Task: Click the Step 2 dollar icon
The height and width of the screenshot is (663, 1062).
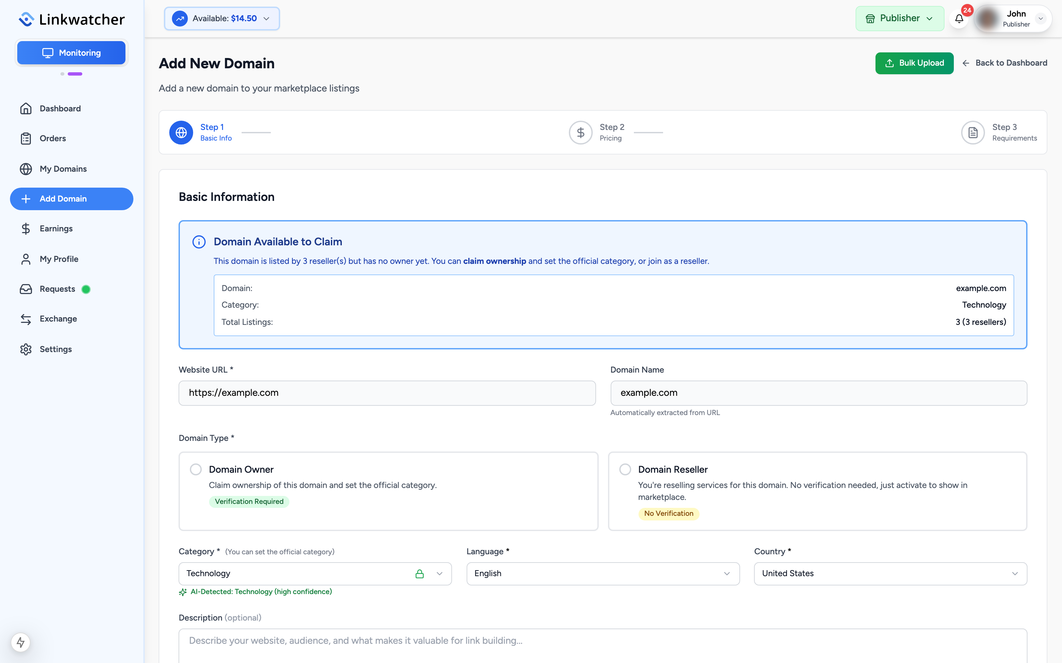Action: point(580,132)
